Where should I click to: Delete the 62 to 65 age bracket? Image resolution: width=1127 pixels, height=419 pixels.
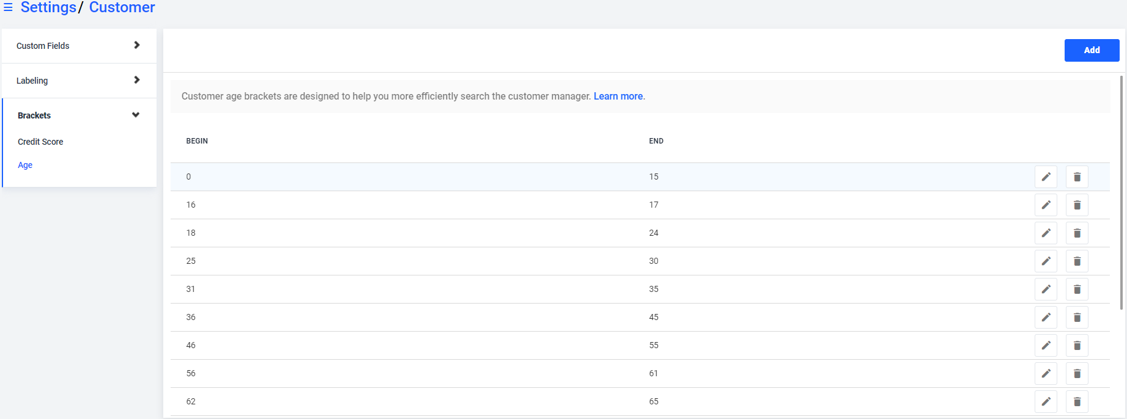(1077, 402)
